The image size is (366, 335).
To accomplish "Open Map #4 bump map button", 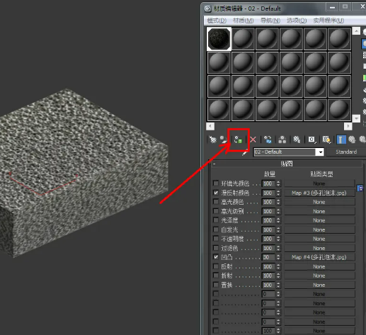I will click(319, 257).
